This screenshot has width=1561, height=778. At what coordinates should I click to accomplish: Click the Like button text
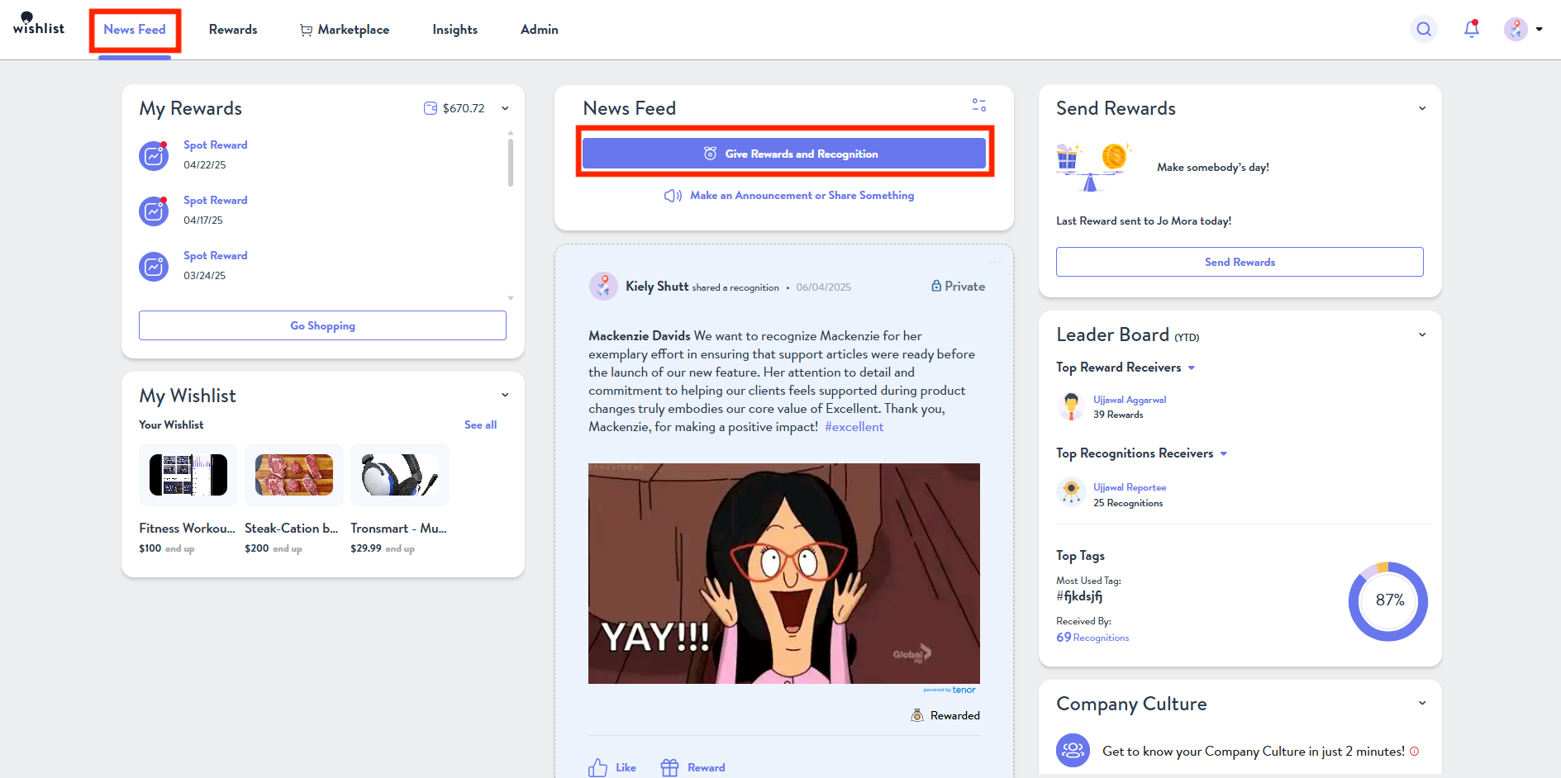coord(626,768)
